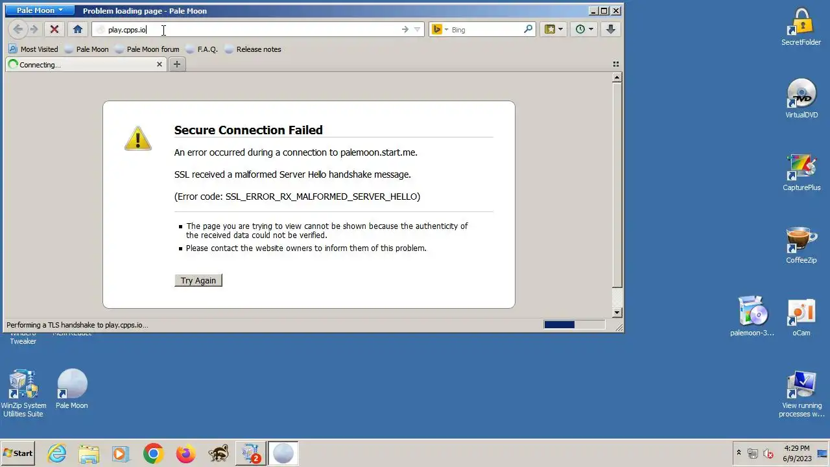The height and width of the screenshot is (467, 830).
Task: Open the SecretFolder desktop shortcut
Action: click(x=801, y=27)
